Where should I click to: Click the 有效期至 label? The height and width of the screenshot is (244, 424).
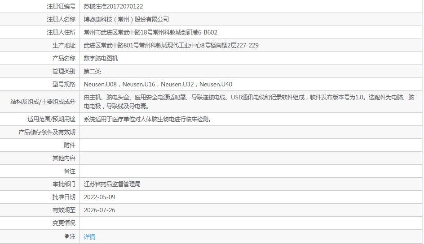click(64, 210)
